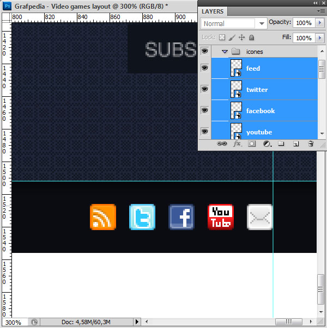
Task: Open the Opacity slider arrow
Action: coord(320,23)
